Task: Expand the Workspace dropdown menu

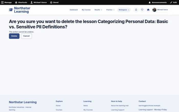Action: point(124,10)
